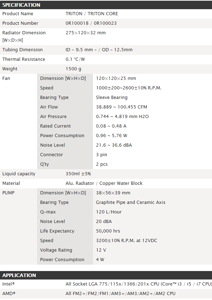Viewport: 212px width, 300px height.
Task: Click the 'Intel®' row label
Action: pyautogui.click(x=8, y=284)
